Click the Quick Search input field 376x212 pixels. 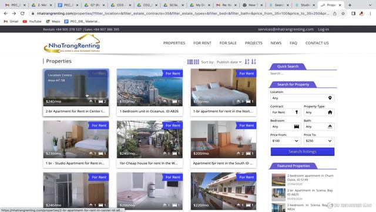[302, 74]
